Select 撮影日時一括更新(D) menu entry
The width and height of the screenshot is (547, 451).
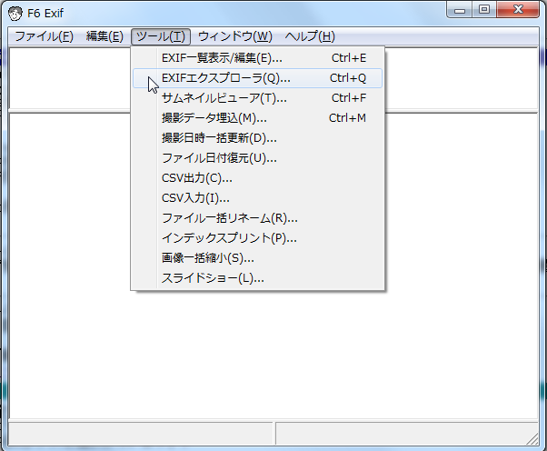257,138
